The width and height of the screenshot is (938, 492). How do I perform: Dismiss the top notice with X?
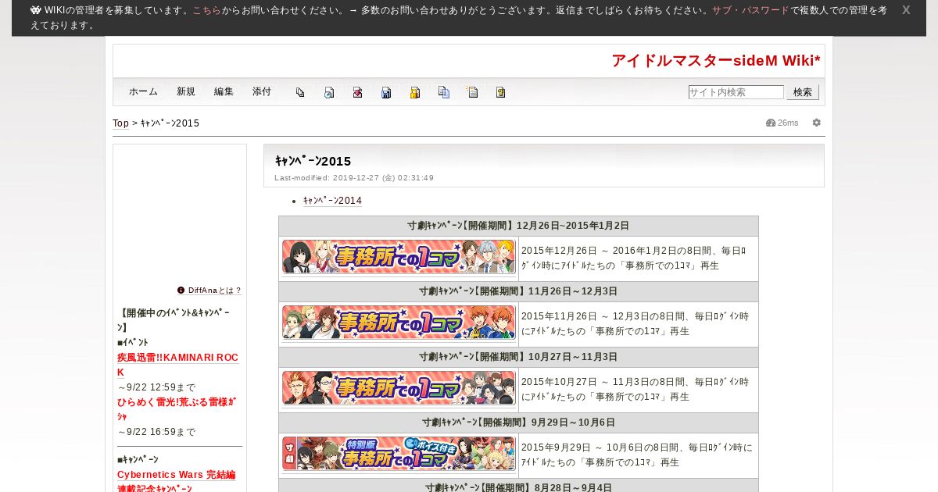pyautogui.click(x=906, y=10)
